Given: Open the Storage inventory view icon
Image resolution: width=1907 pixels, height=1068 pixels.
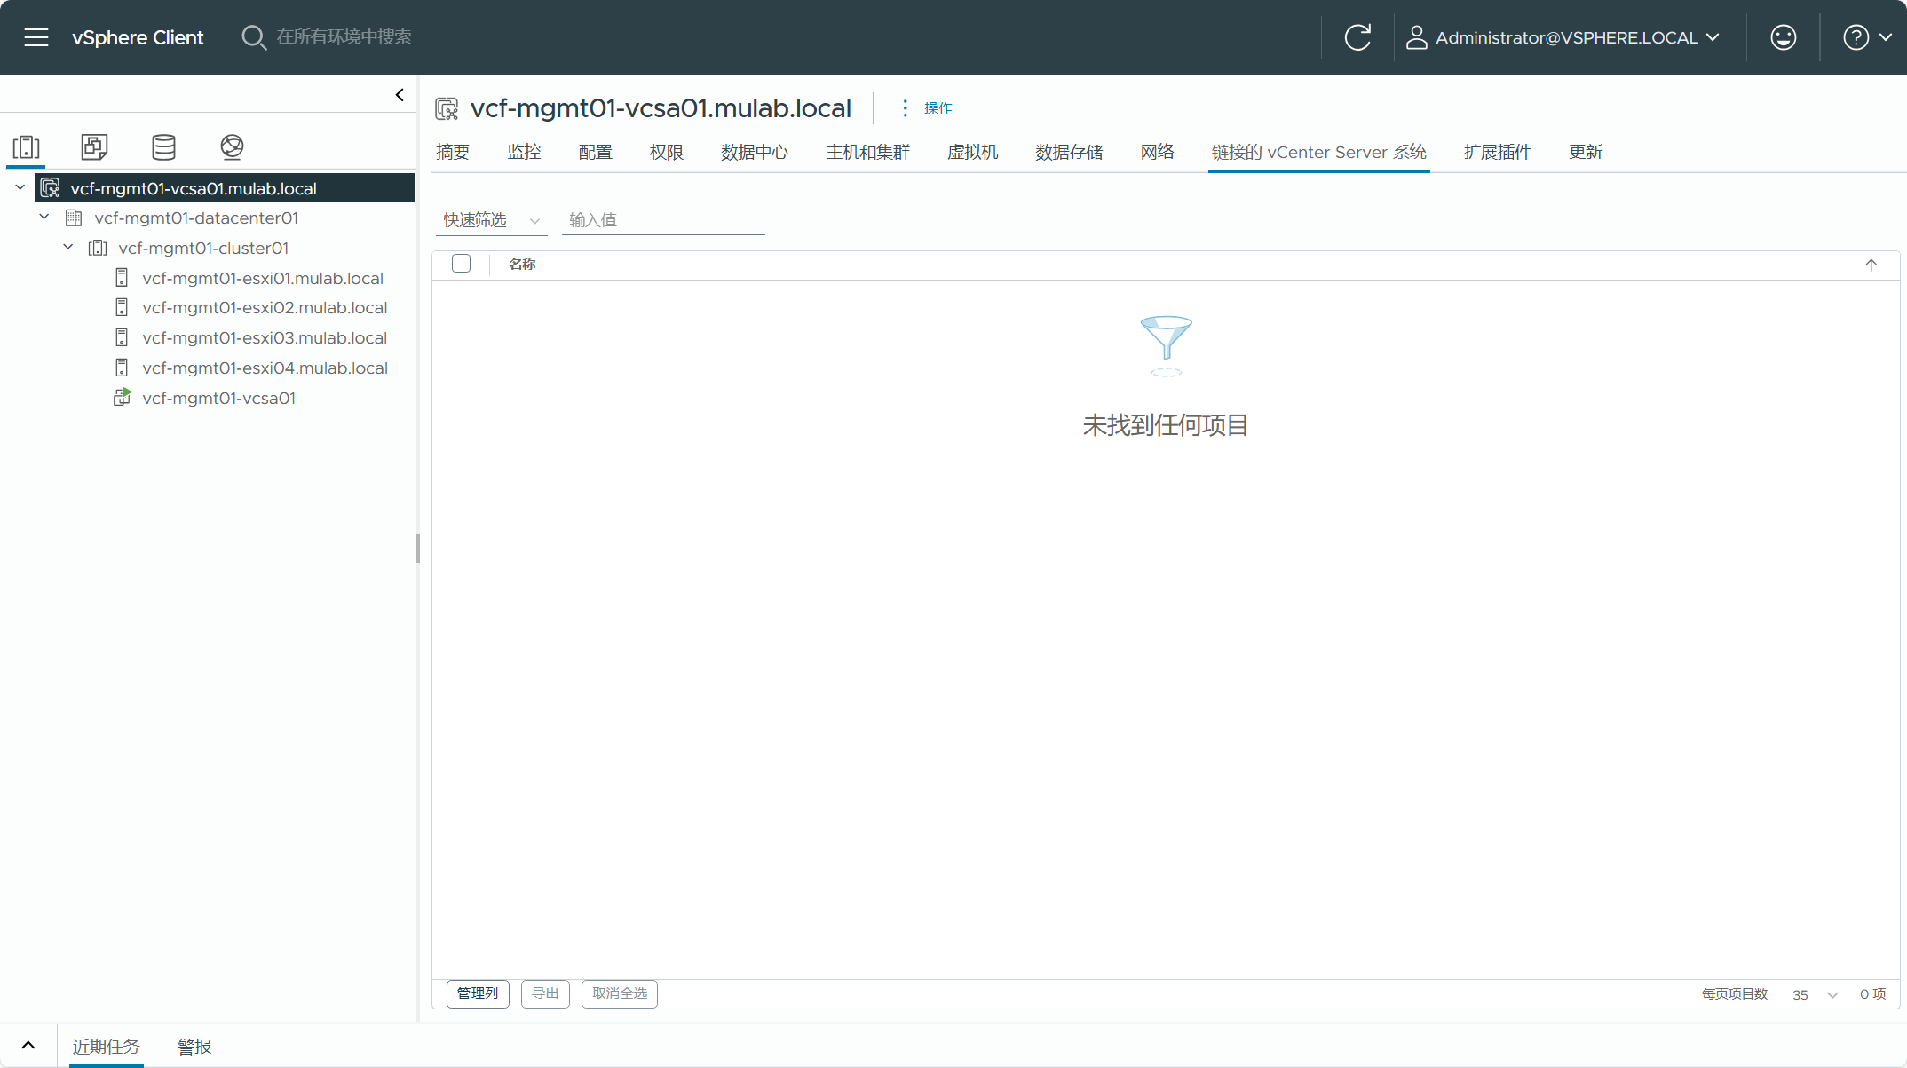Looking at the screenshot, I should tap(163, 146).
